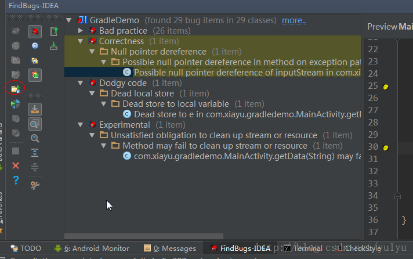This screenshot has width=413, height=259.
Task: Export bug collection green arrow icon
Action: [54, 31]
